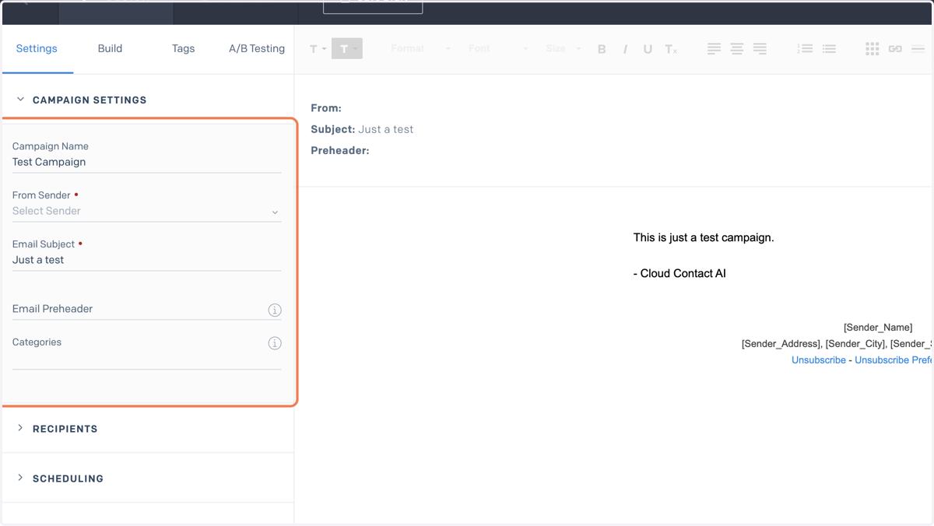This screenshot has width=934, height=526.
Task: Click the 'Preheader:' preview label
Action: 340,150
